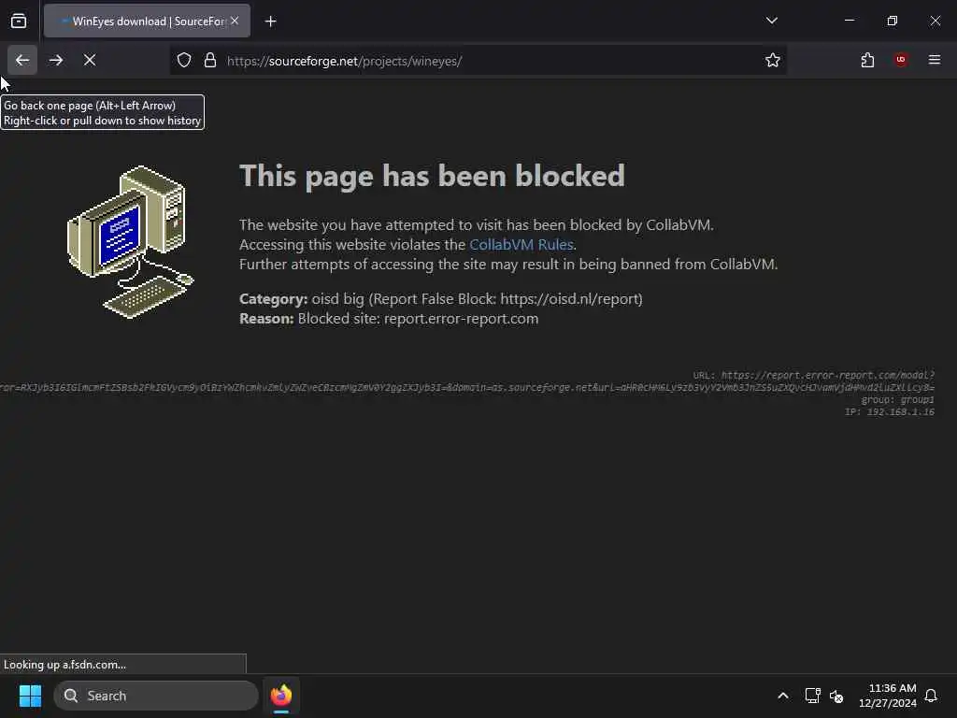Minimize the Firefox window

pyautogui.click(x=849, y=21)
